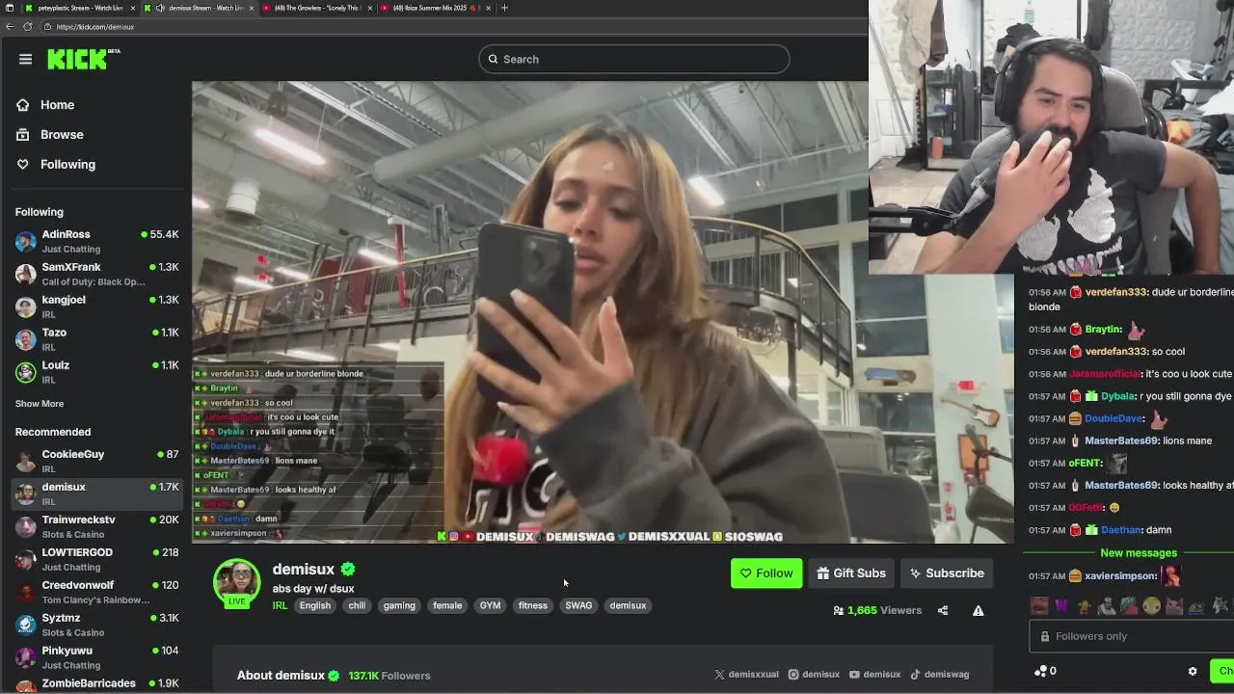
Task: Expand Following list with Show More
Action: 40,404
